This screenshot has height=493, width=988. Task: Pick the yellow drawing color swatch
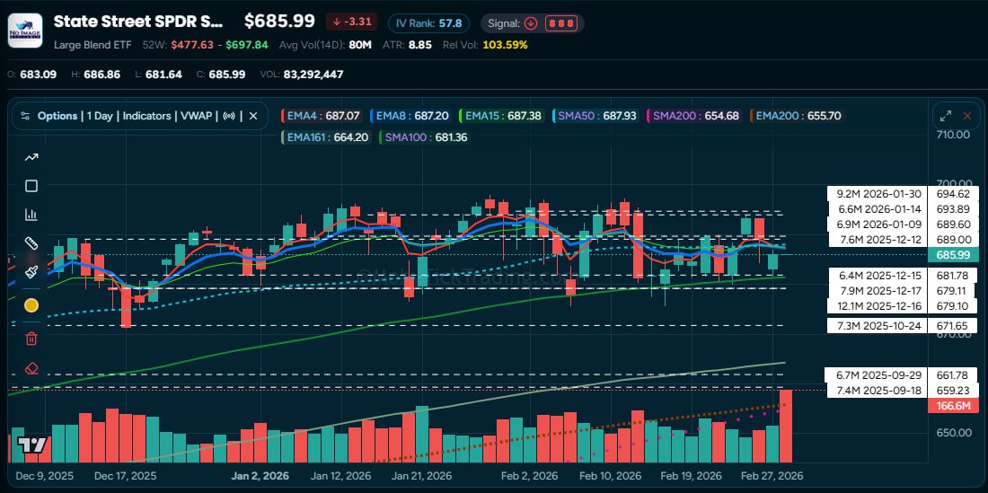click(x=31, y=305)
